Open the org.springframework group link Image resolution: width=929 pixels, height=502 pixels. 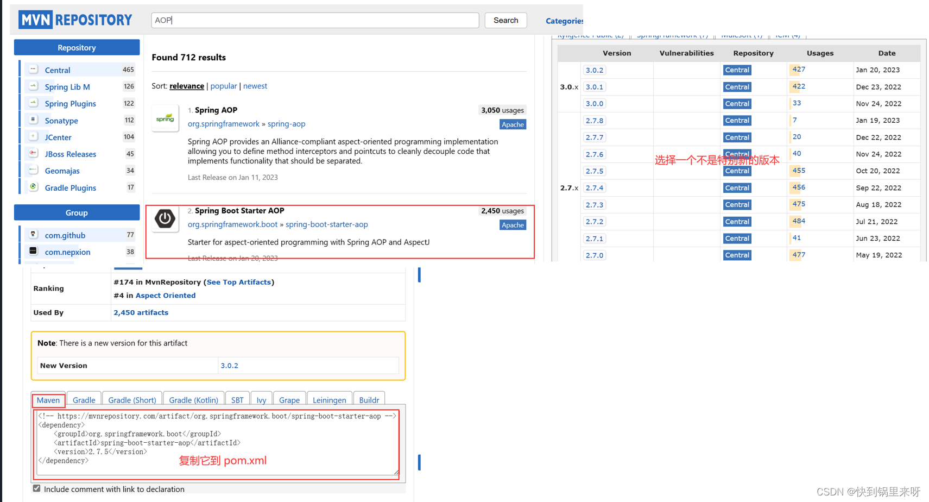tap(224, 124)
